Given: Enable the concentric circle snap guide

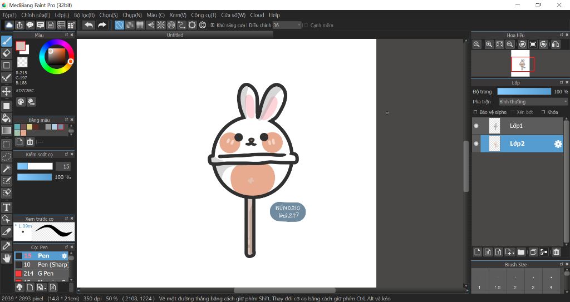Looking at the screenshot, I should point(171,25).
